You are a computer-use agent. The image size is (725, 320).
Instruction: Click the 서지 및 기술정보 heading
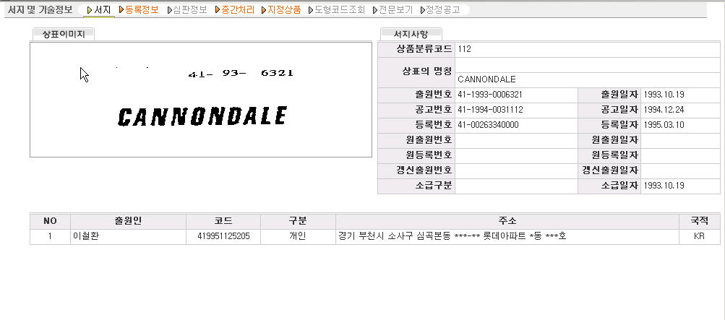(40, 9)
